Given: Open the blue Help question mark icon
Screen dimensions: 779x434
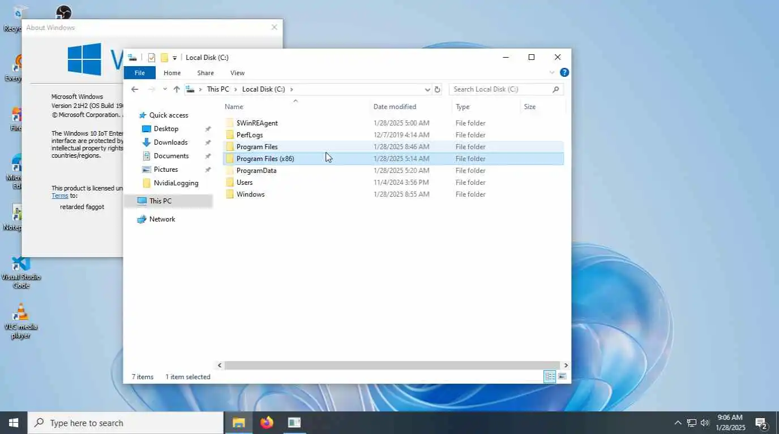Looking at the screenshot, I should pyautogui.click(x=564, y=72).
